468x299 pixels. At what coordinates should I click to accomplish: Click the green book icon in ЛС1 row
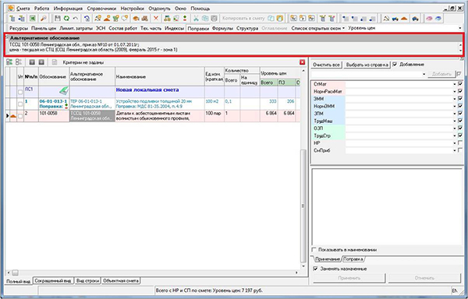tap(64, 90)
